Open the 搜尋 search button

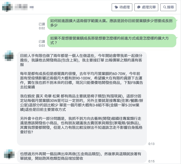168,7
